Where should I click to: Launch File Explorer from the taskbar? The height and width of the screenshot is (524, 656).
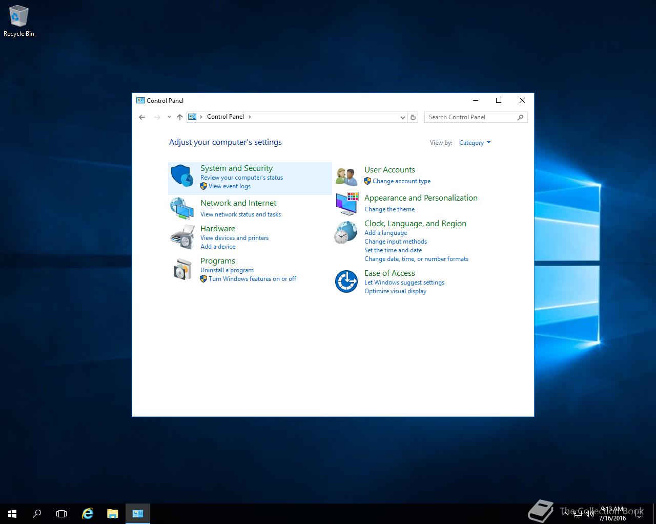112,513
